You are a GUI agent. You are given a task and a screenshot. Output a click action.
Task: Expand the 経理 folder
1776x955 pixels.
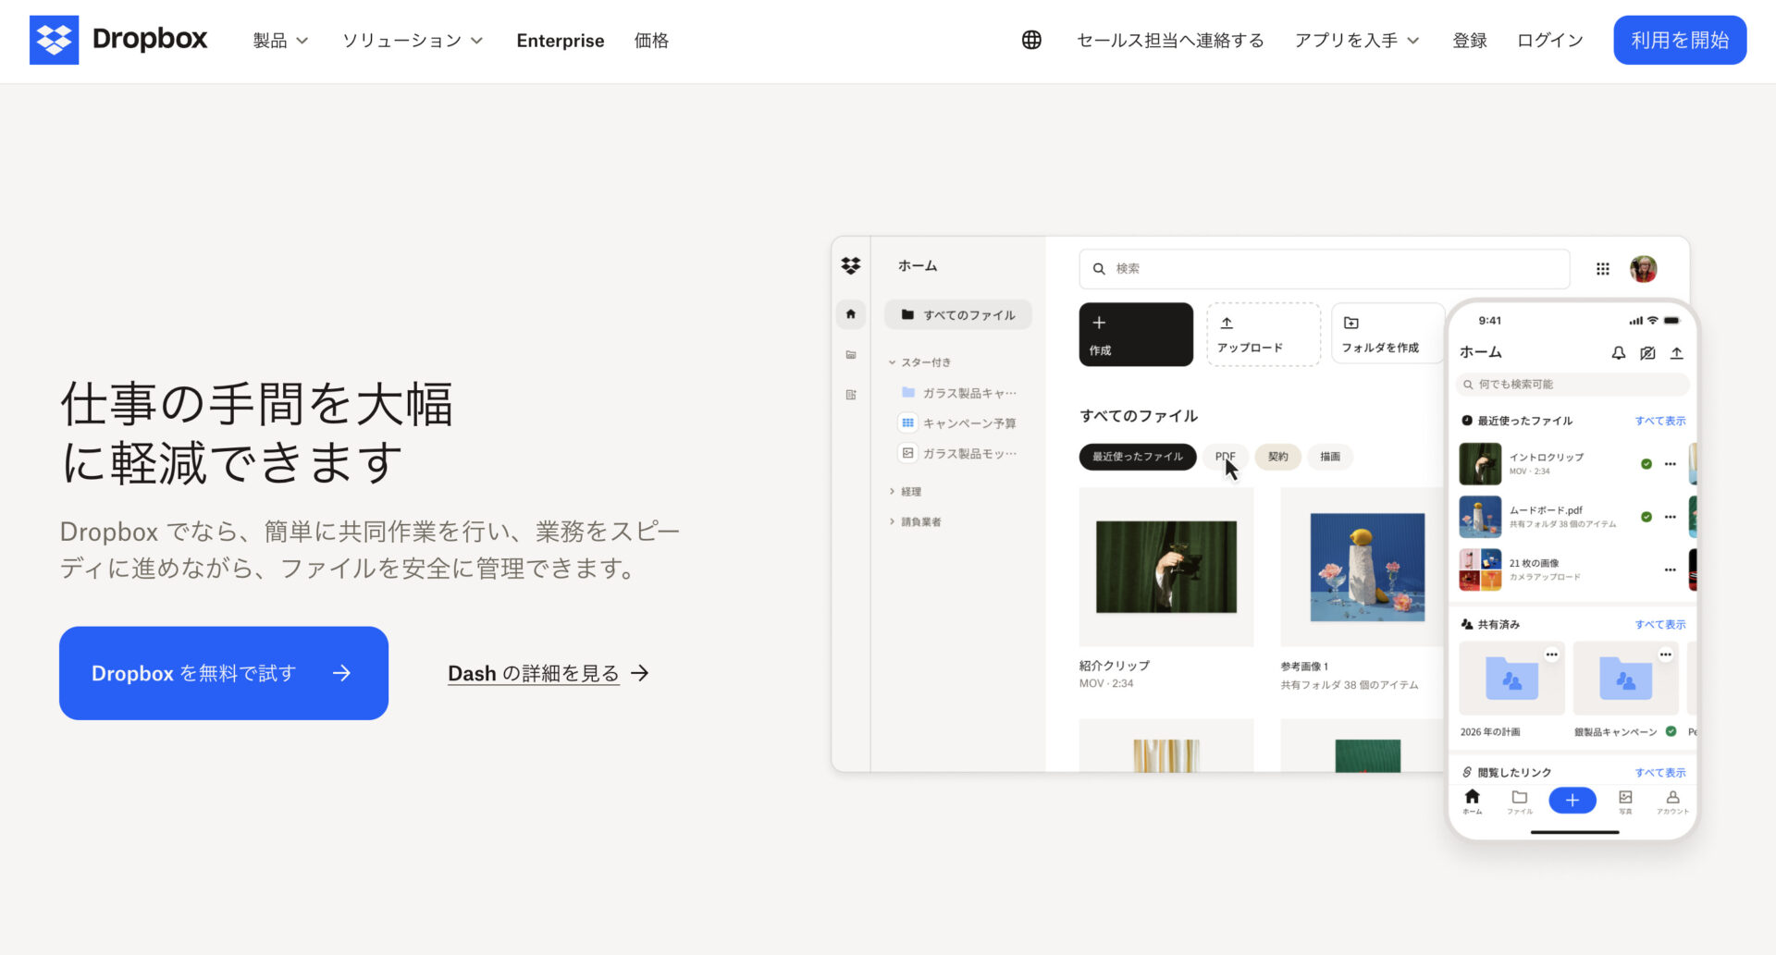(906, 492)
